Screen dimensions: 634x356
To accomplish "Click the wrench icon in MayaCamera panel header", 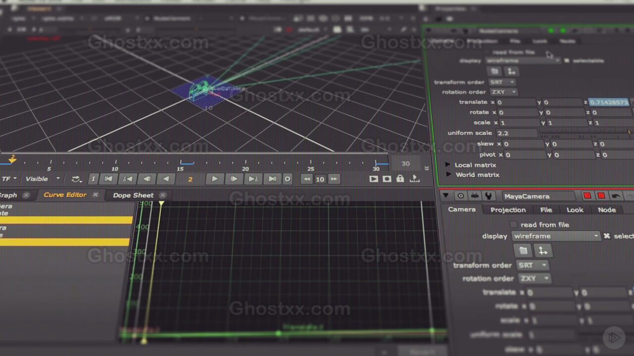I will pyautogui.click(x=488, y=196).
